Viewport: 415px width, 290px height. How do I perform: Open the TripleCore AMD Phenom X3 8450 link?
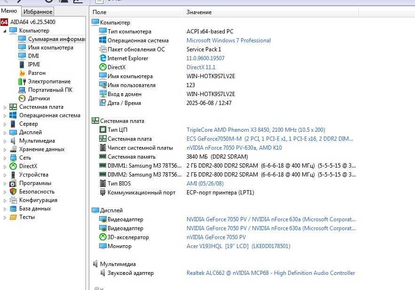[256, 129]
